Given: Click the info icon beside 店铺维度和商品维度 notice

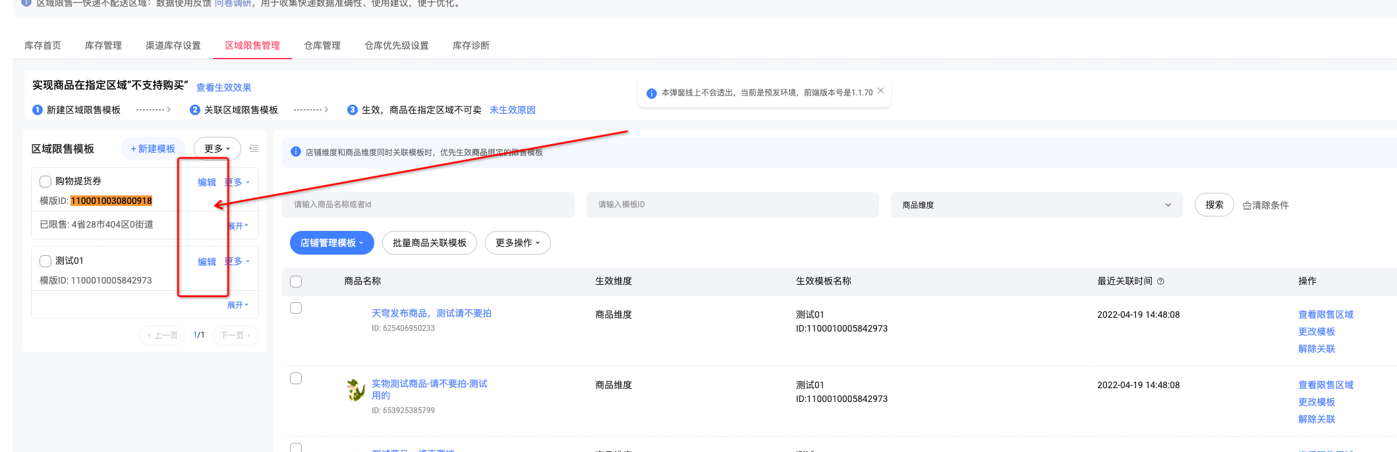Looking at the screenshot, I should [296, 152].
